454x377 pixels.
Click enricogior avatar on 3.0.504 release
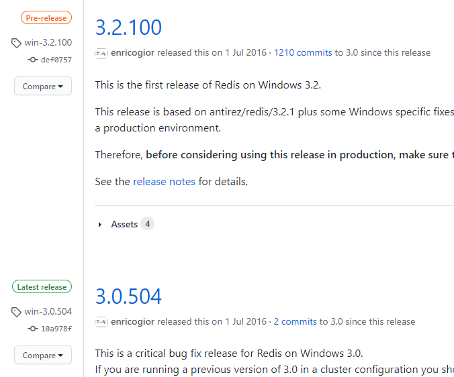[x=101, y=322]
